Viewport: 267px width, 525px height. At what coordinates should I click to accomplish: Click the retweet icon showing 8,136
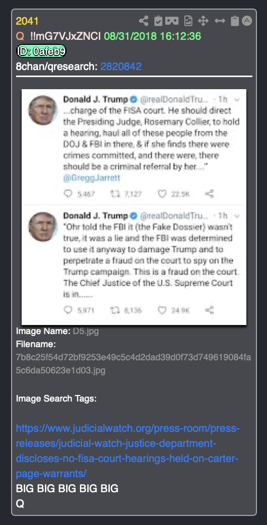(114, 310)
